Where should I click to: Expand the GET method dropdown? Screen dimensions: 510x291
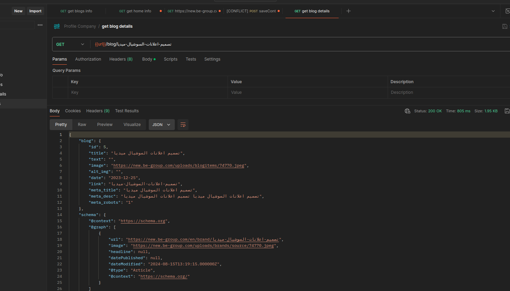[70, 44]
